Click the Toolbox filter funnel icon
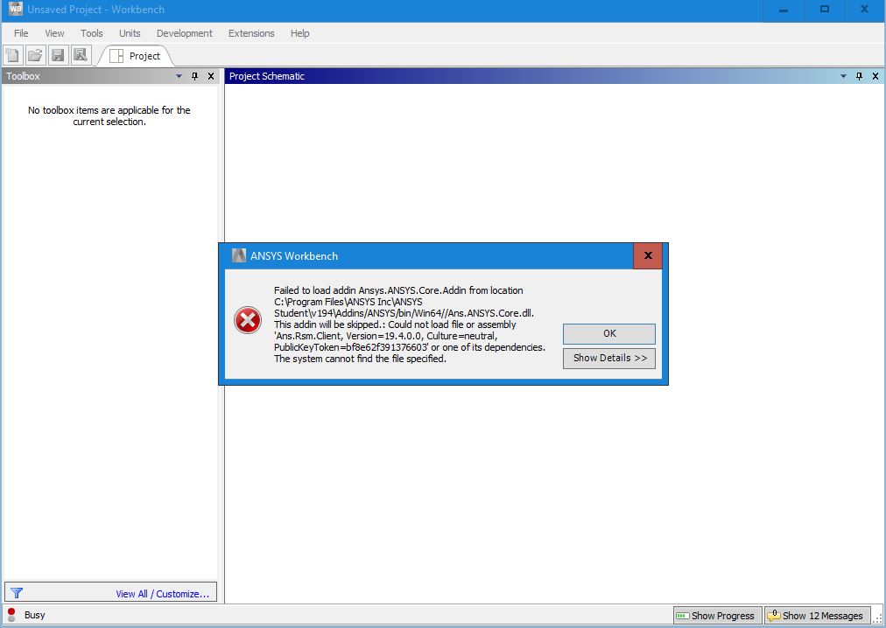This screenshot has height=628, width=886. 17,593
